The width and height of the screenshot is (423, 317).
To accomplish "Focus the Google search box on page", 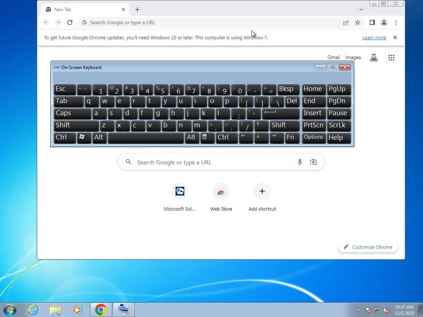I will point(221,162).
